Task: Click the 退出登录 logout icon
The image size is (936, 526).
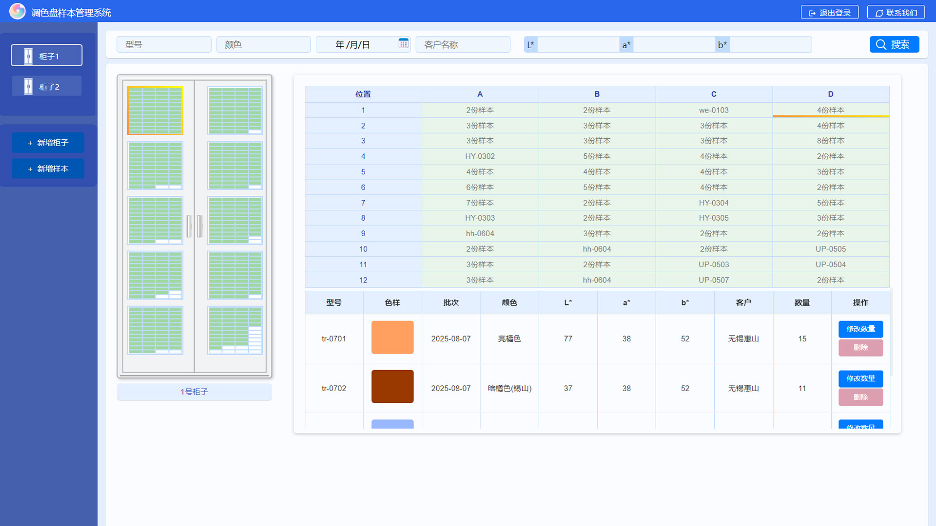Action: coord(812,13)
